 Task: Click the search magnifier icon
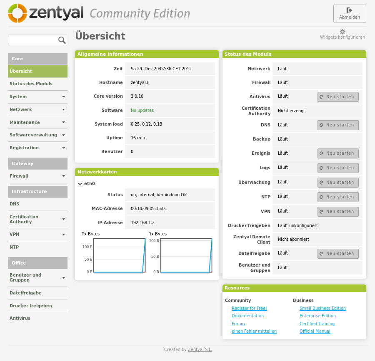(62, 40)
